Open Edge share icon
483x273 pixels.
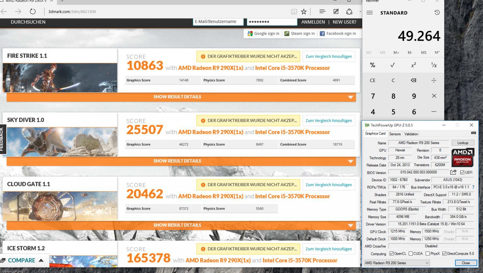tap(349, 12)
